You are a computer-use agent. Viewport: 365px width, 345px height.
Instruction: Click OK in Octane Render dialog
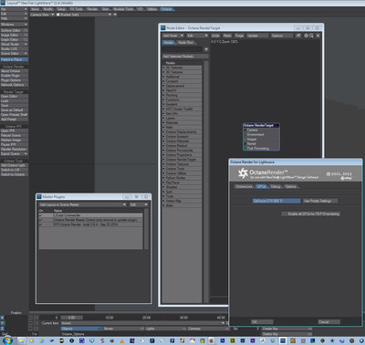tap(262, 322)
